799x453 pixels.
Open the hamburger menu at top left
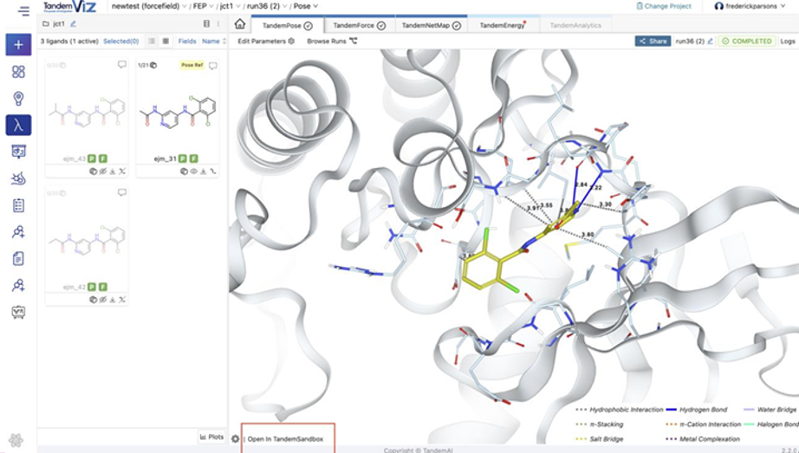click(x=23, y=10)
